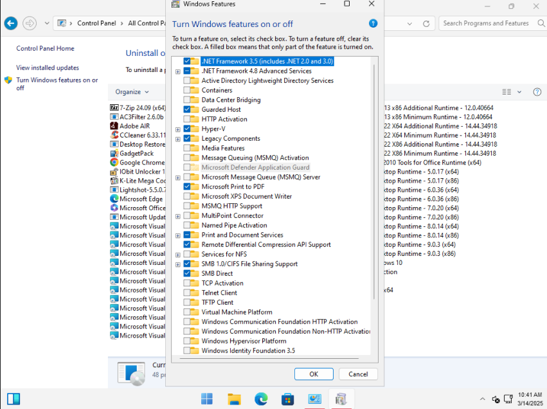Click the forward arrow in Control Panel

pyautogui.click(x=30, y=23)
